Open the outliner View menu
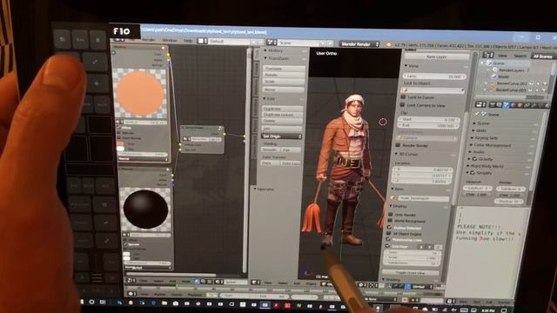Screen dimensions: 557x313 [x=502, y=56]
